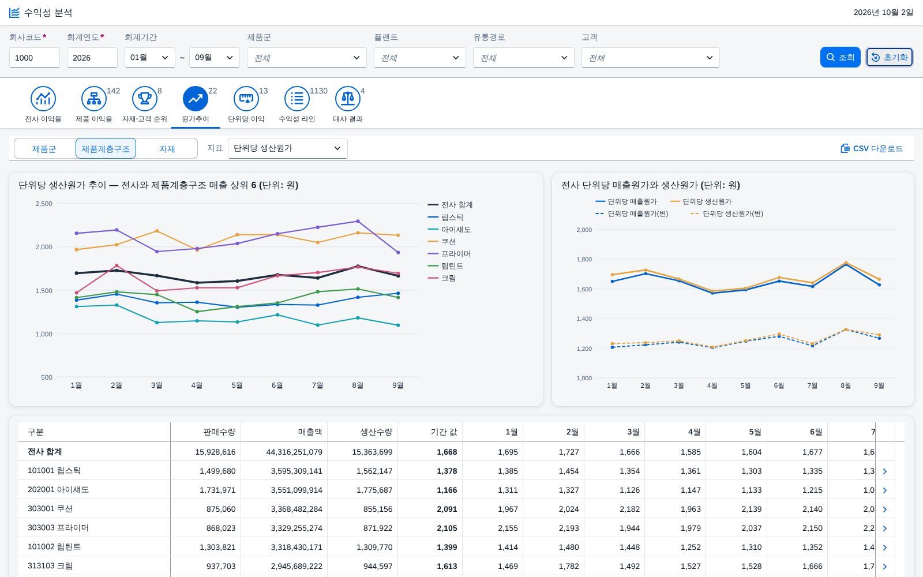Select the 자재·고객 순위 trophy icon

(145, 99)
